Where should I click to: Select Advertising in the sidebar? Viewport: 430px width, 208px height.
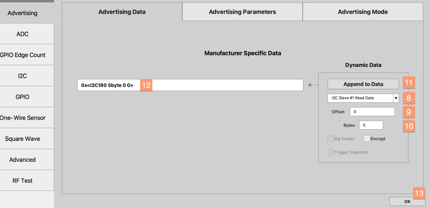click(x=23, y=13)
